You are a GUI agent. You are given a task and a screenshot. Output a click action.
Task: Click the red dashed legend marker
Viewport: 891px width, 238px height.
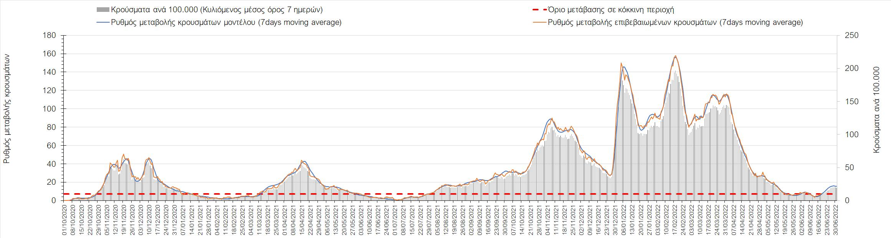pyautogui.click(x=539, y=10)
